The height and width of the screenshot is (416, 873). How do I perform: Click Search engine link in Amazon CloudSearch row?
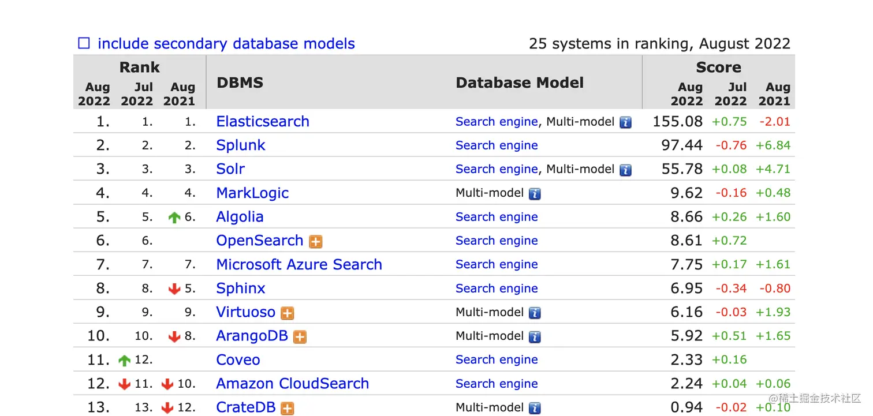[497, 384]
